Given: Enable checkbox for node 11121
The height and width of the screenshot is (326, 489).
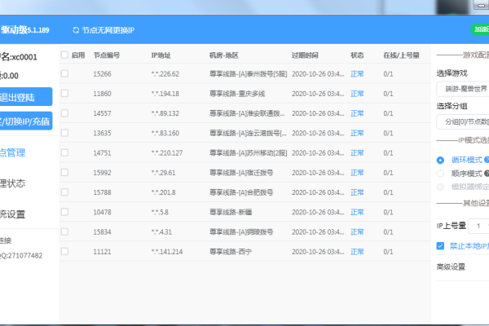Looking at the screenshot, I should [x=64, y=252].
